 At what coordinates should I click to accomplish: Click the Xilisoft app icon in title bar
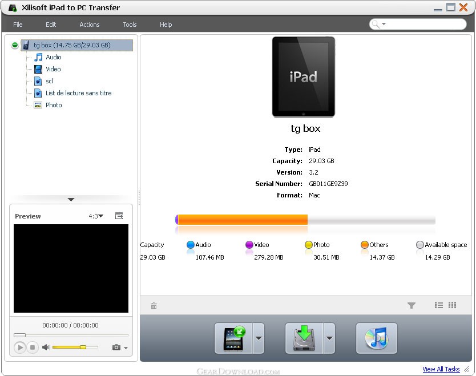[13, 7]
